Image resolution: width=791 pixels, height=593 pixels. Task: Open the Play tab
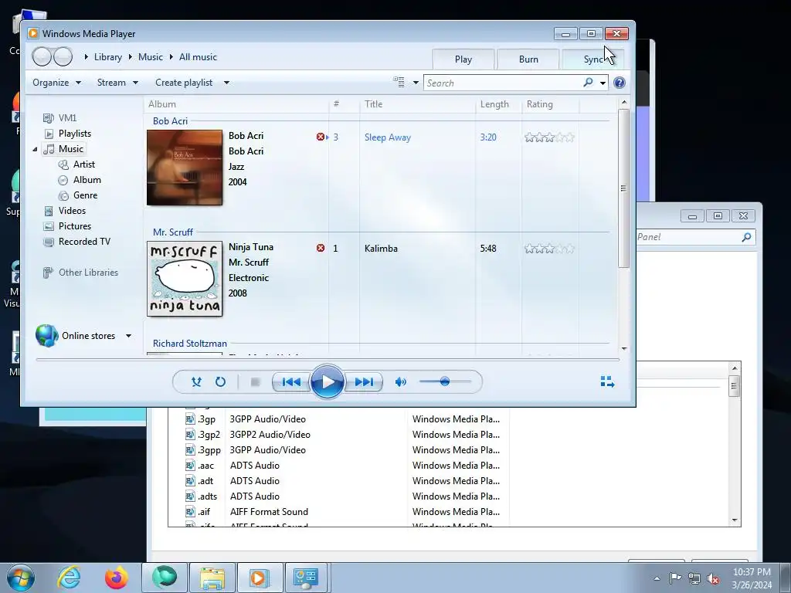(x=463, y=59)
